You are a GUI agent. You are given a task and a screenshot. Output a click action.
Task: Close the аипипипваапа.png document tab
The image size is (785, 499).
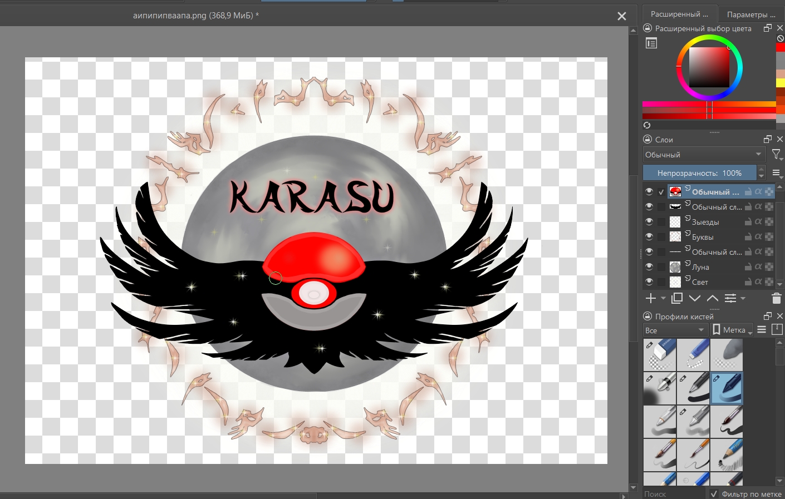point(622,16)
